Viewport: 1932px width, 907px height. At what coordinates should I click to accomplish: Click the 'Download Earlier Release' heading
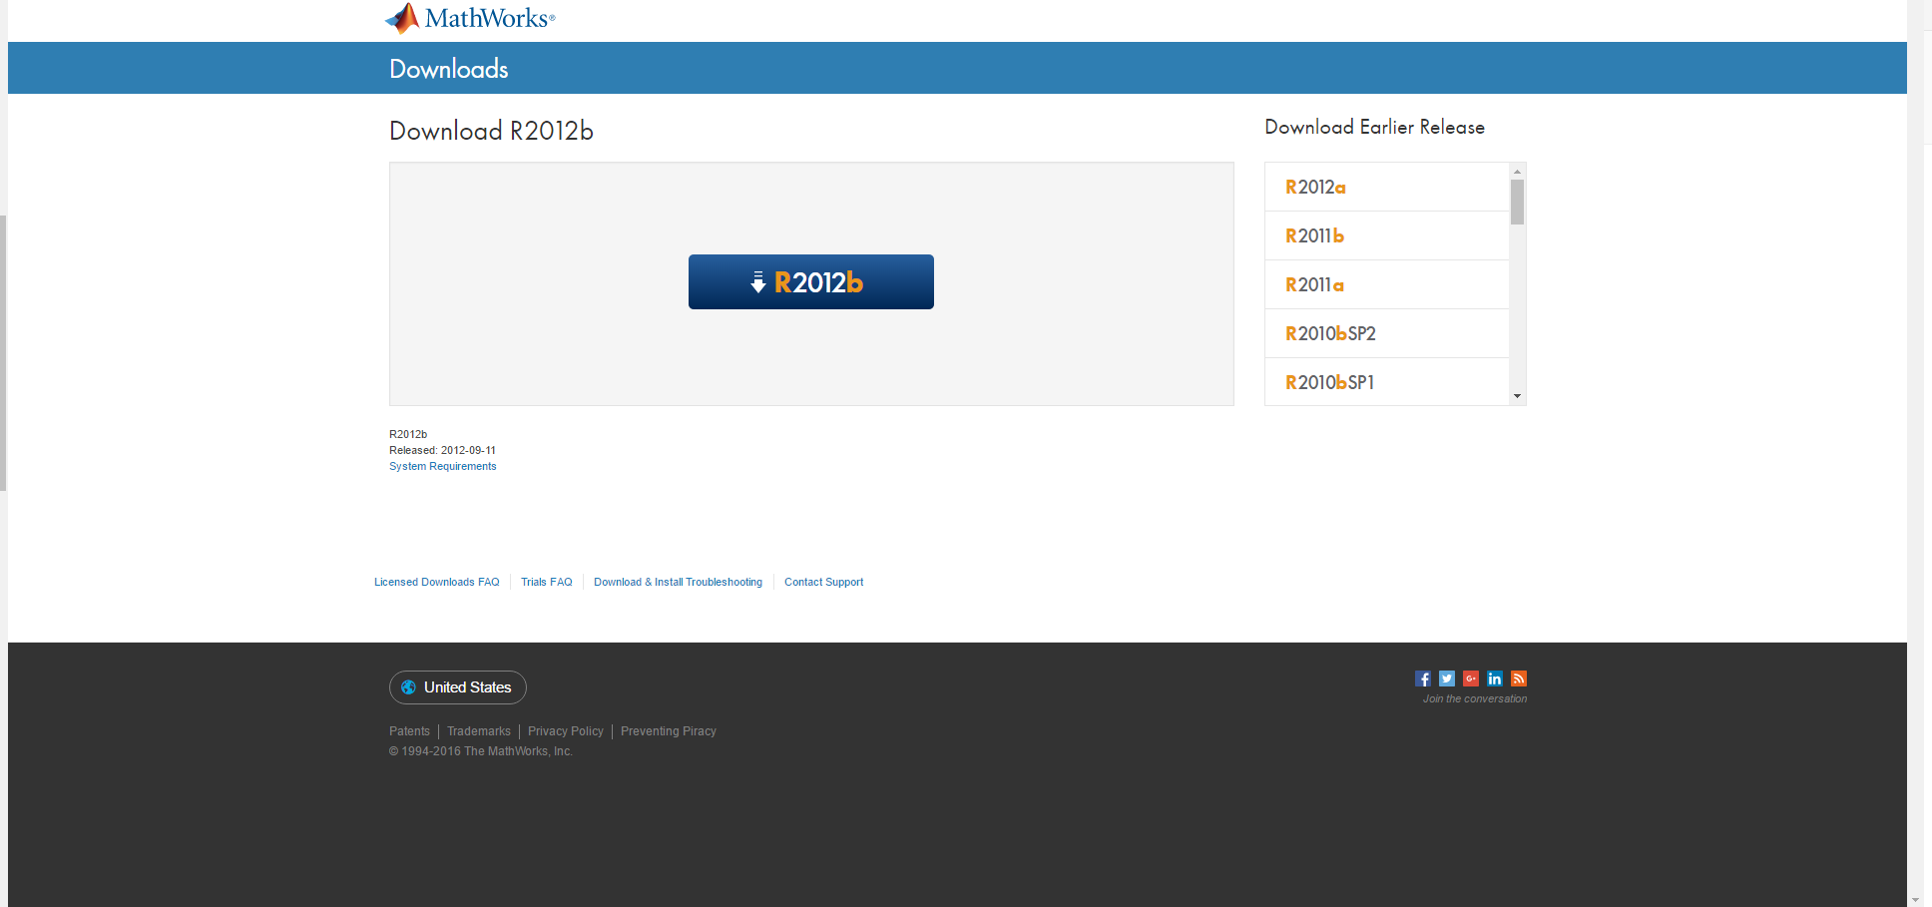(1374, 127)
